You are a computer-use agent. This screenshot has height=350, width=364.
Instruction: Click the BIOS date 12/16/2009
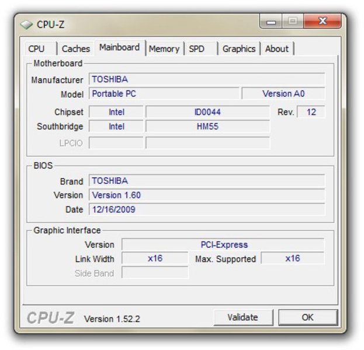207,209
